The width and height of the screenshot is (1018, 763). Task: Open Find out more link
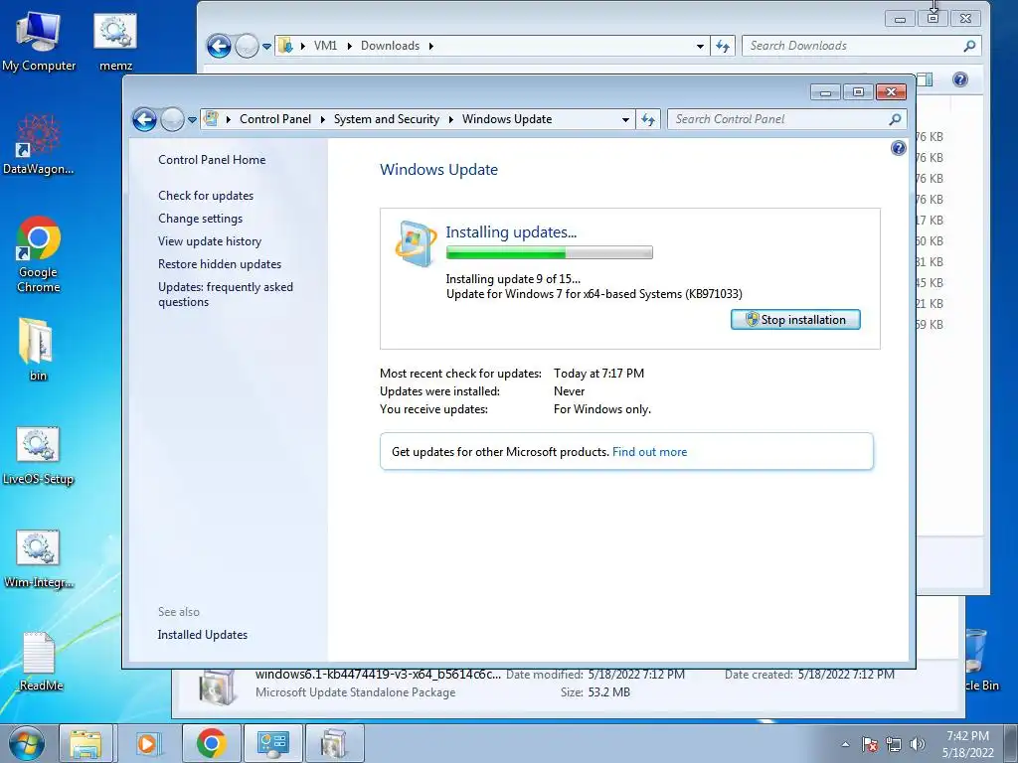(x=649, y=452)
